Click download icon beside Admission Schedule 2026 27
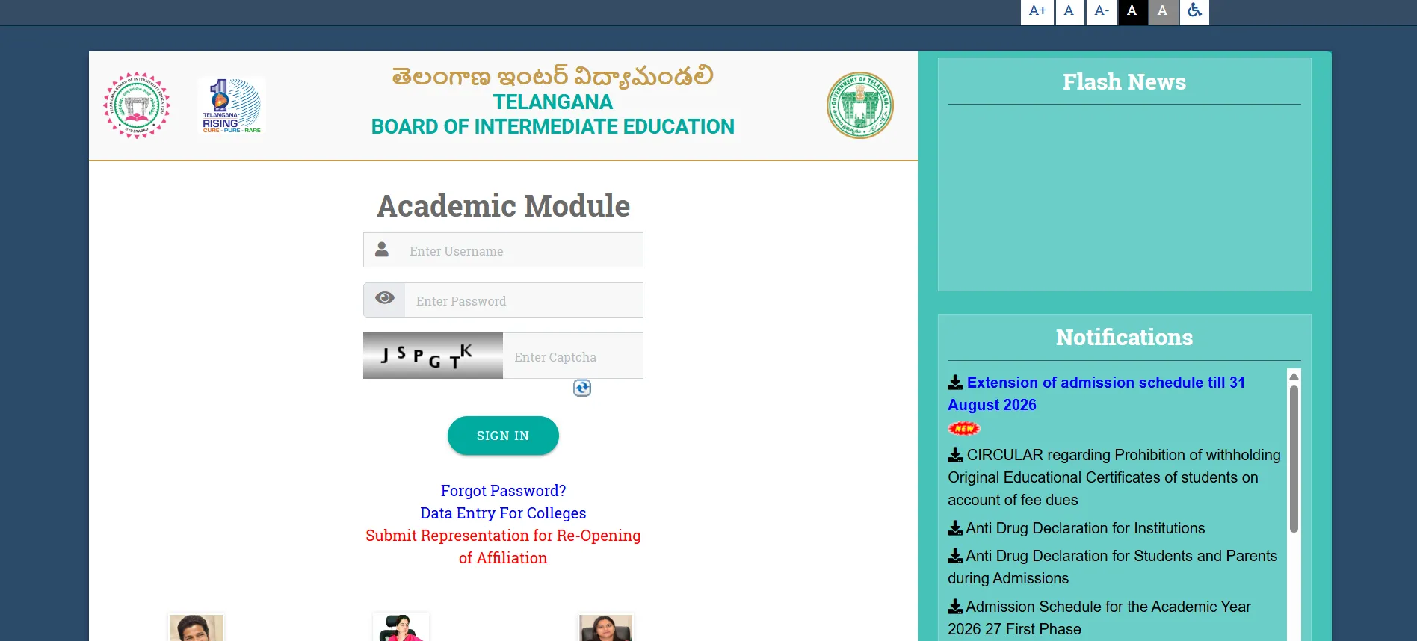 click(x=955, y=607)
